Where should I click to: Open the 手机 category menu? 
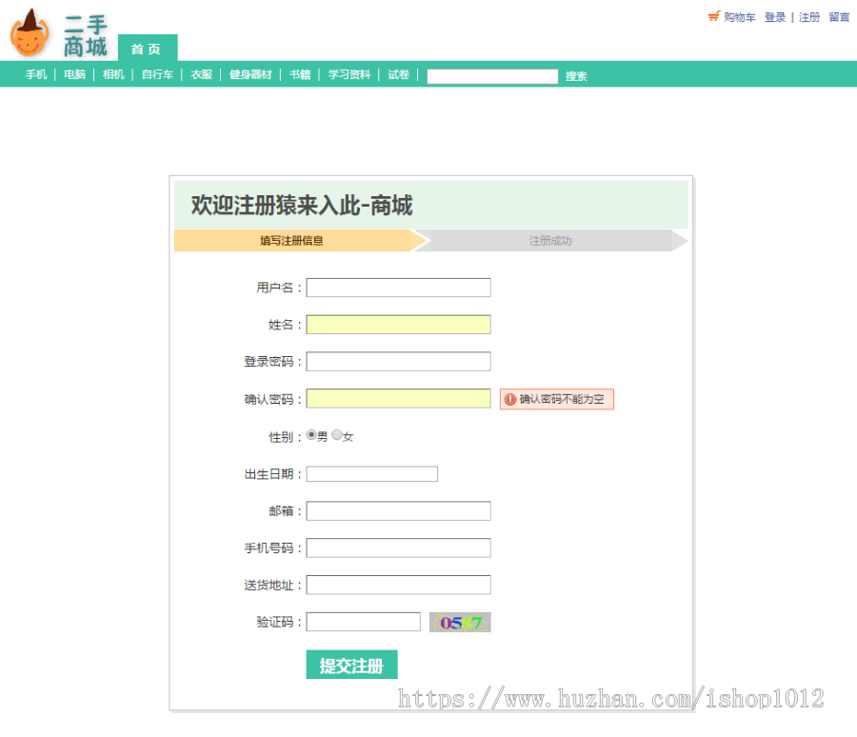point(34,75)
